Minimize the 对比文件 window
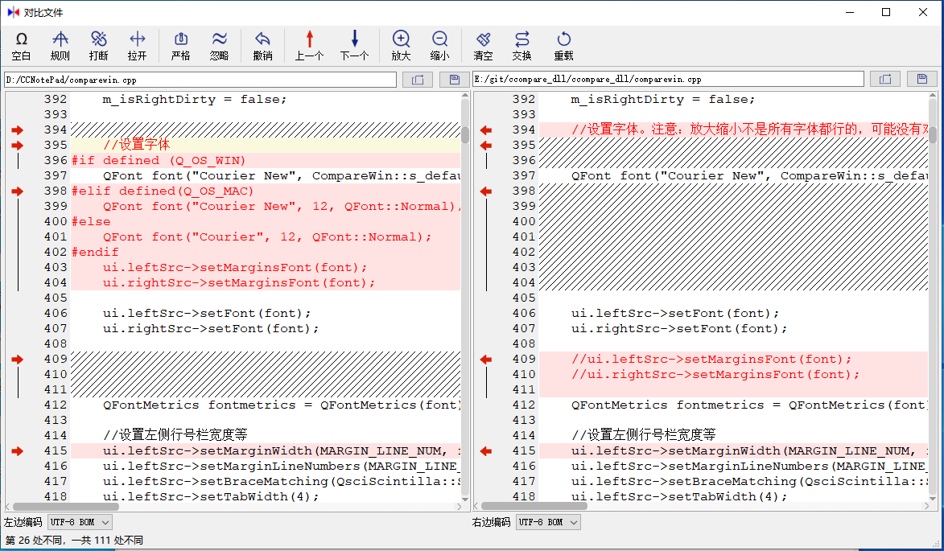Screen dimensions: 944x551 (850, 12)
